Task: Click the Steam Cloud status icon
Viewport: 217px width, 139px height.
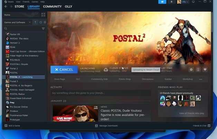Action: [106, 70]
